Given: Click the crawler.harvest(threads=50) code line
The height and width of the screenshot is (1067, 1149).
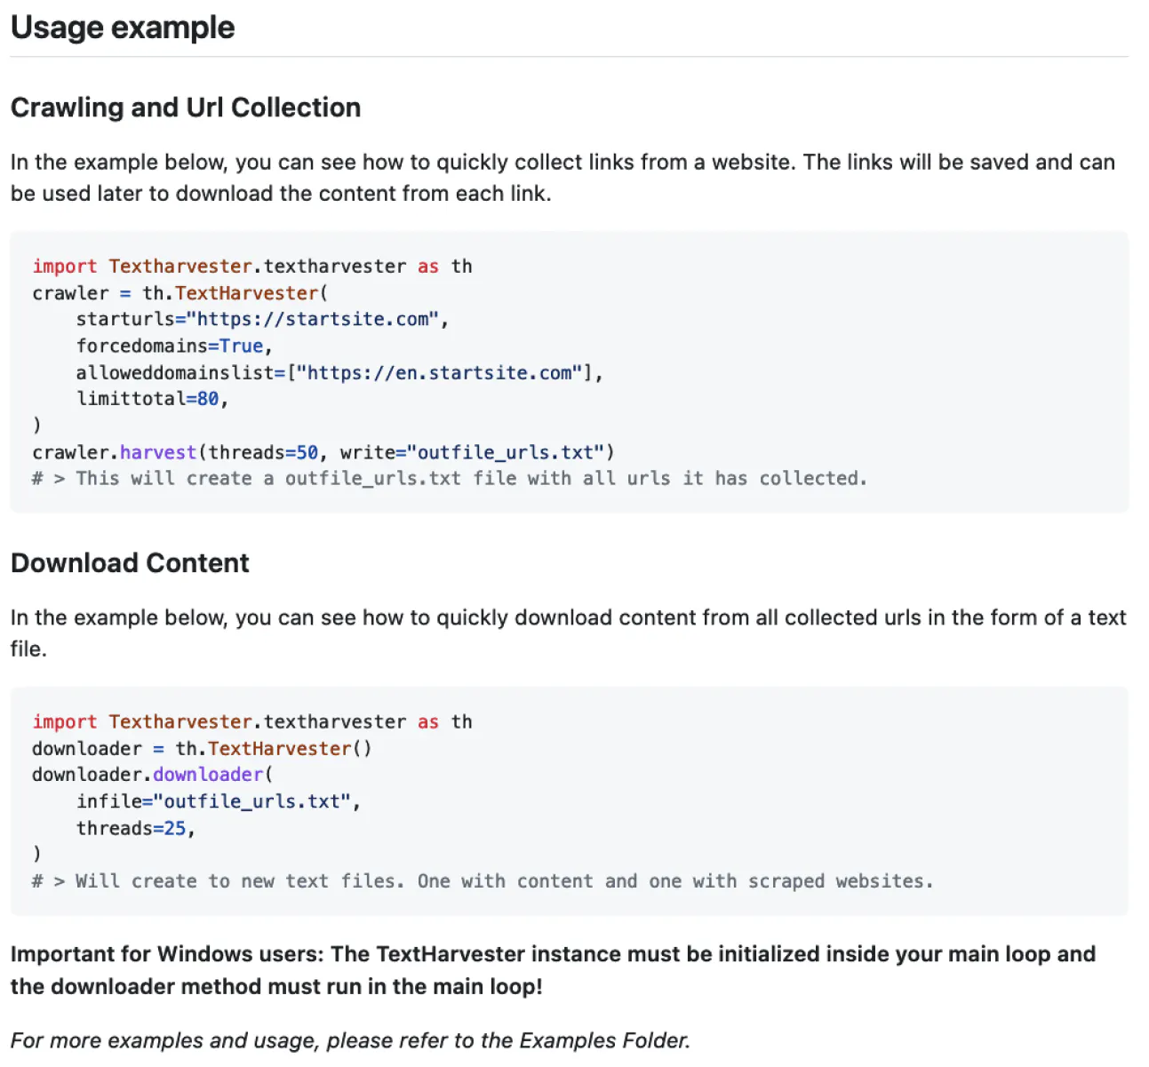Looking at the screenshot, I should (x=323, y=452).
